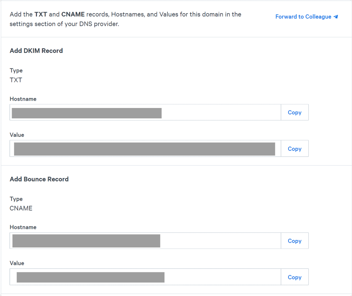Select the DKIM Value input field
The image size is (352, 296).
145,148
